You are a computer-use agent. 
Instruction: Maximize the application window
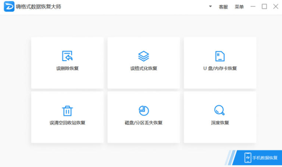[264, 7]
